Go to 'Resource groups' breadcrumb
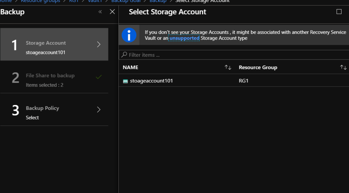 pyautogui.click(x=40, y=1)
